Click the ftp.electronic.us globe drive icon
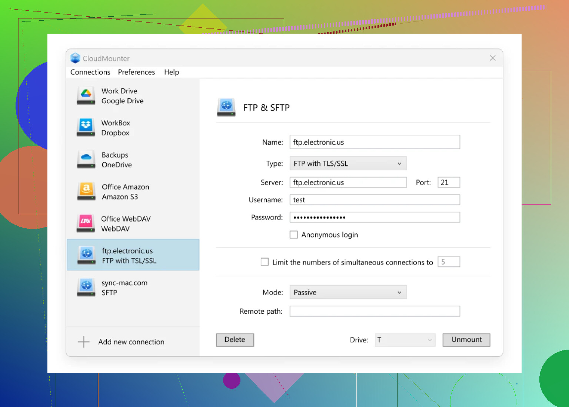569x407 pixels. click(x=86, y=255)
